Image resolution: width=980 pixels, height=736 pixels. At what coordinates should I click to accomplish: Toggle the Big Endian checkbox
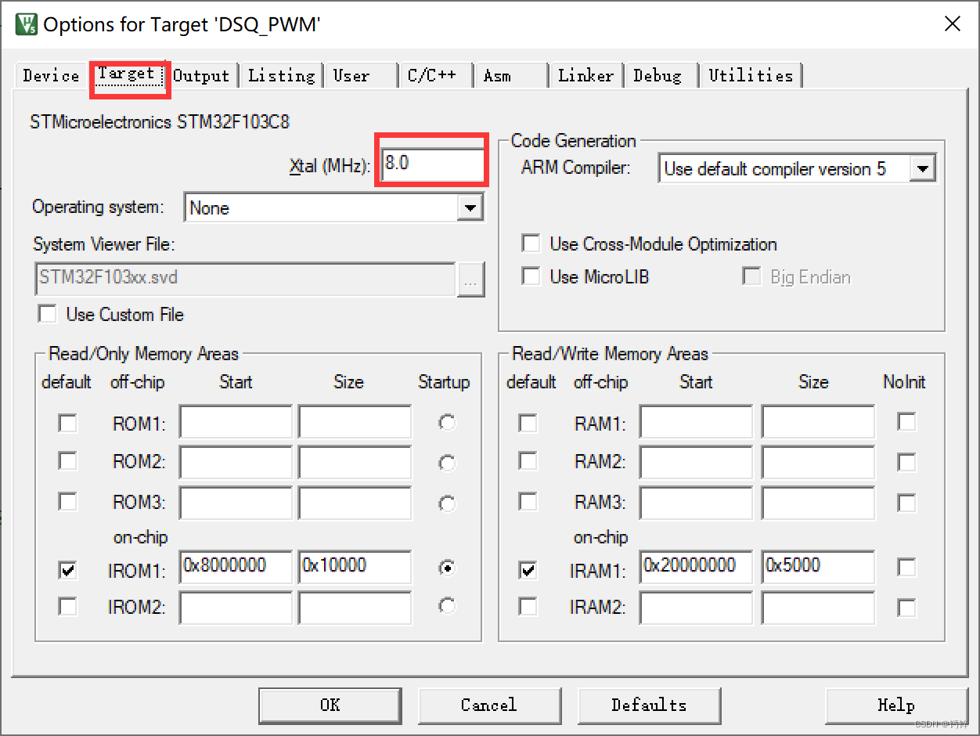(x=752, y=276)
